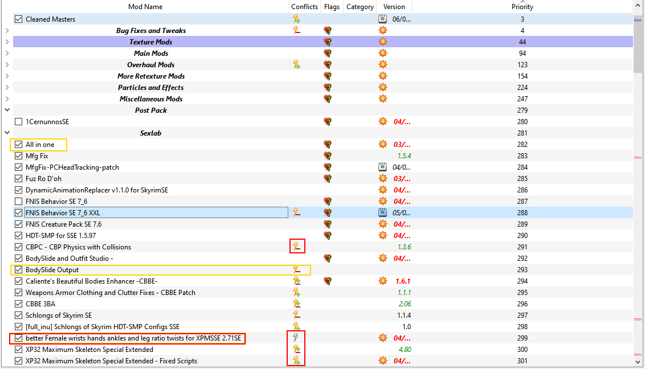Image resolution: width=645 pixels, height=369 pixels.
Task: Select [full_inu] Schlongs of Skyrim HDT-SMP Configs SSE
Action: (323, 327)
